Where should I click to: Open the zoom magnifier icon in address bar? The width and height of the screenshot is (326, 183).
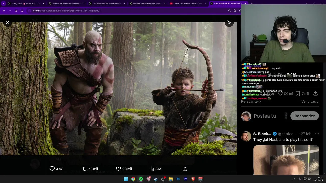(x=229, y=11)
